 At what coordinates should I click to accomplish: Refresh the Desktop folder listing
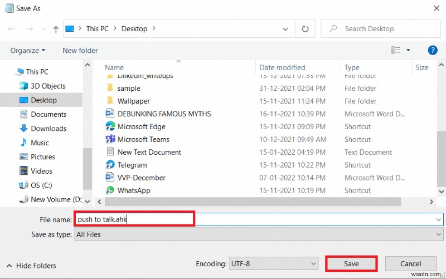pyautogui.click(x=305, y=28)
